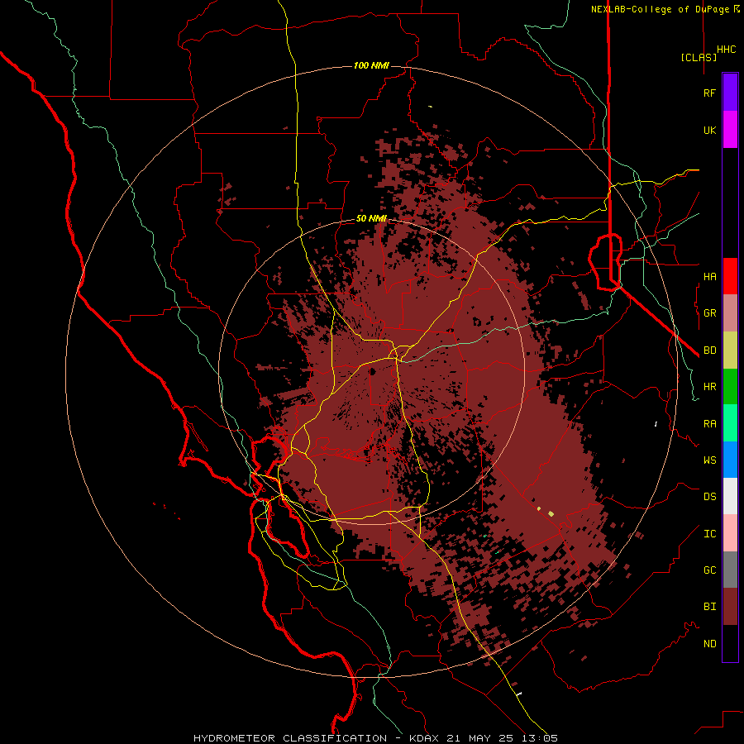Viewport: 744px width, 744px height.
Task: Click the 'NEXLAB-College of DuPage' credit text
Action: coord(661,9)
